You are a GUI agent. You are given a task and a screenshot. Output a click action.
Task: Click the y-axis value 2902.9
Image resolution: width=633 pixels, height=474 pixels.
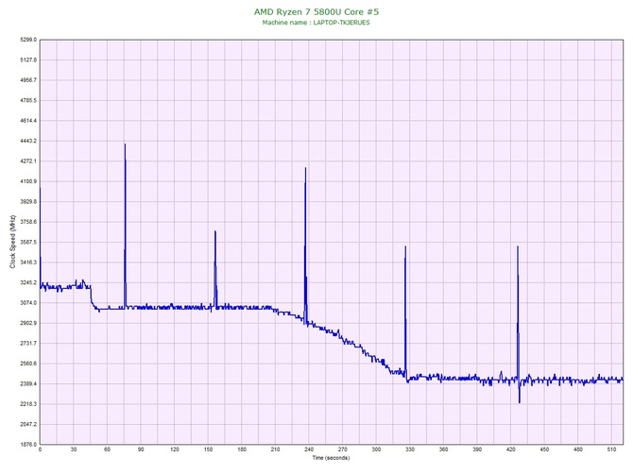28,323
